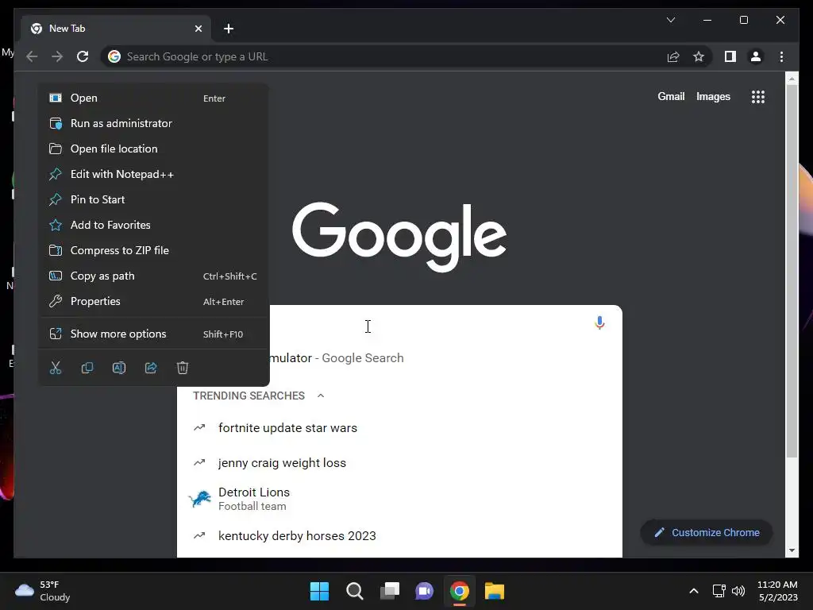Viewport: 813px width, 610px height.
Task: Click the Delete trash icon in context menu
Action: (x=183, y=368)
